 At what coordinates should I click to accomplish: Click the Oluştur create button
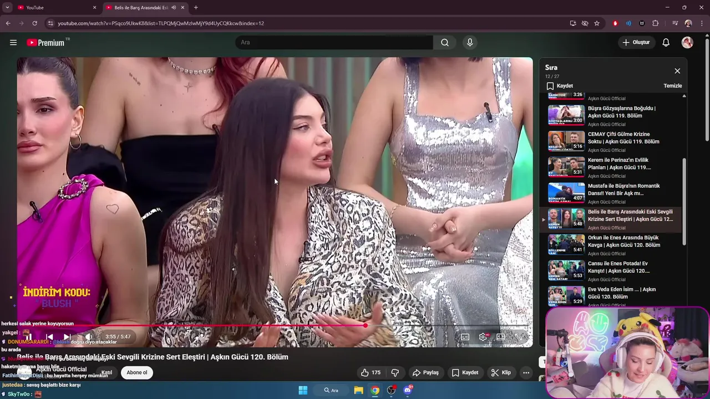pyautogui.click(x=636, y=43)
